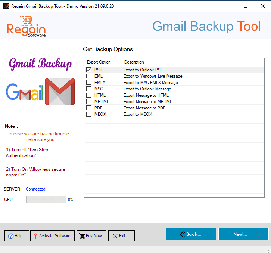
Task: Click the app icon in title bar
Action: click(6, 6)
